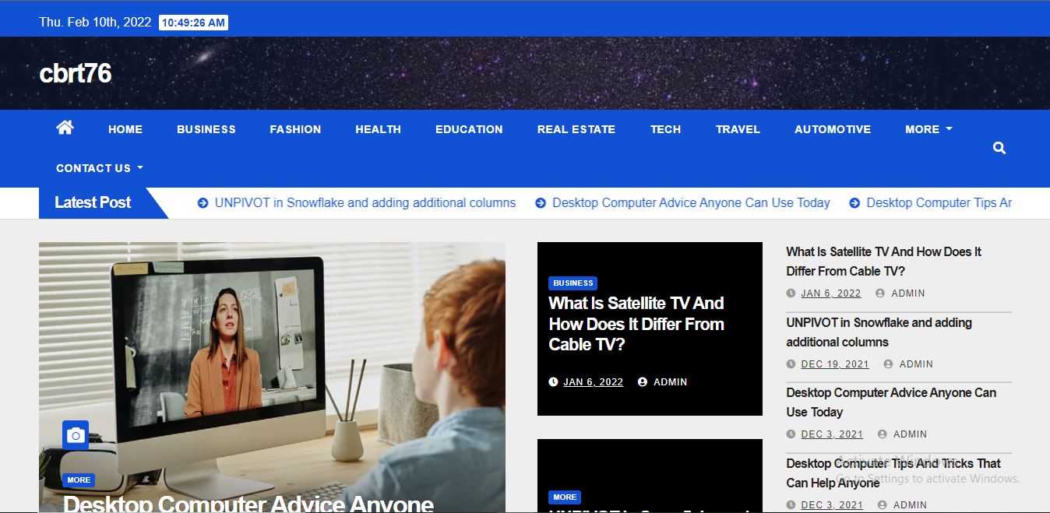The width and height of the screenshot is (1050, 513).
Task: Click the cbrt76 site title
Action: point(76,73)
